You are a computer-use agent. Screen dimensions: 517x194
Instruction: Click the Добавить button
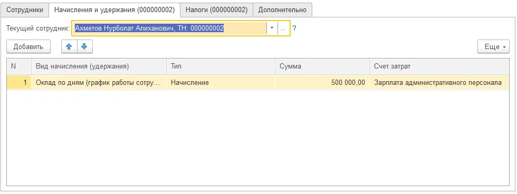click(28, 47)
